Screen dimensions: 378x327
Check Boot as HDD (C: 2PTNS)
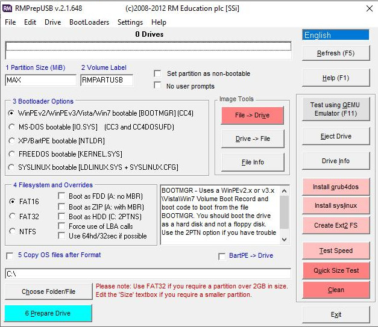[62, 216]
